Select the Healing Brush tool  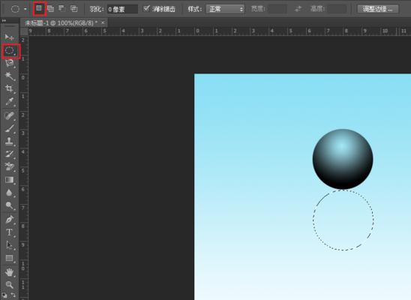[10, 115]
